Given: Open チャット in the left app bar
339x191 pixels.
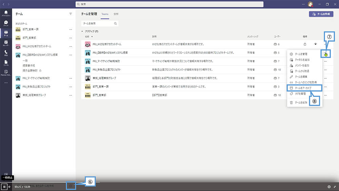Looking at the screenshot, I should coord(6,23).
